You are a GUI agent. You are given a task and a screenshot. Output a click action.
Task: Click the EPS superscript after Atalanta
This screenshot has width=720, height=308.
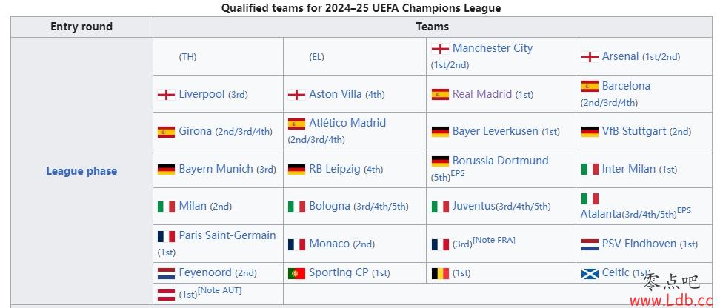pos(684,211)
